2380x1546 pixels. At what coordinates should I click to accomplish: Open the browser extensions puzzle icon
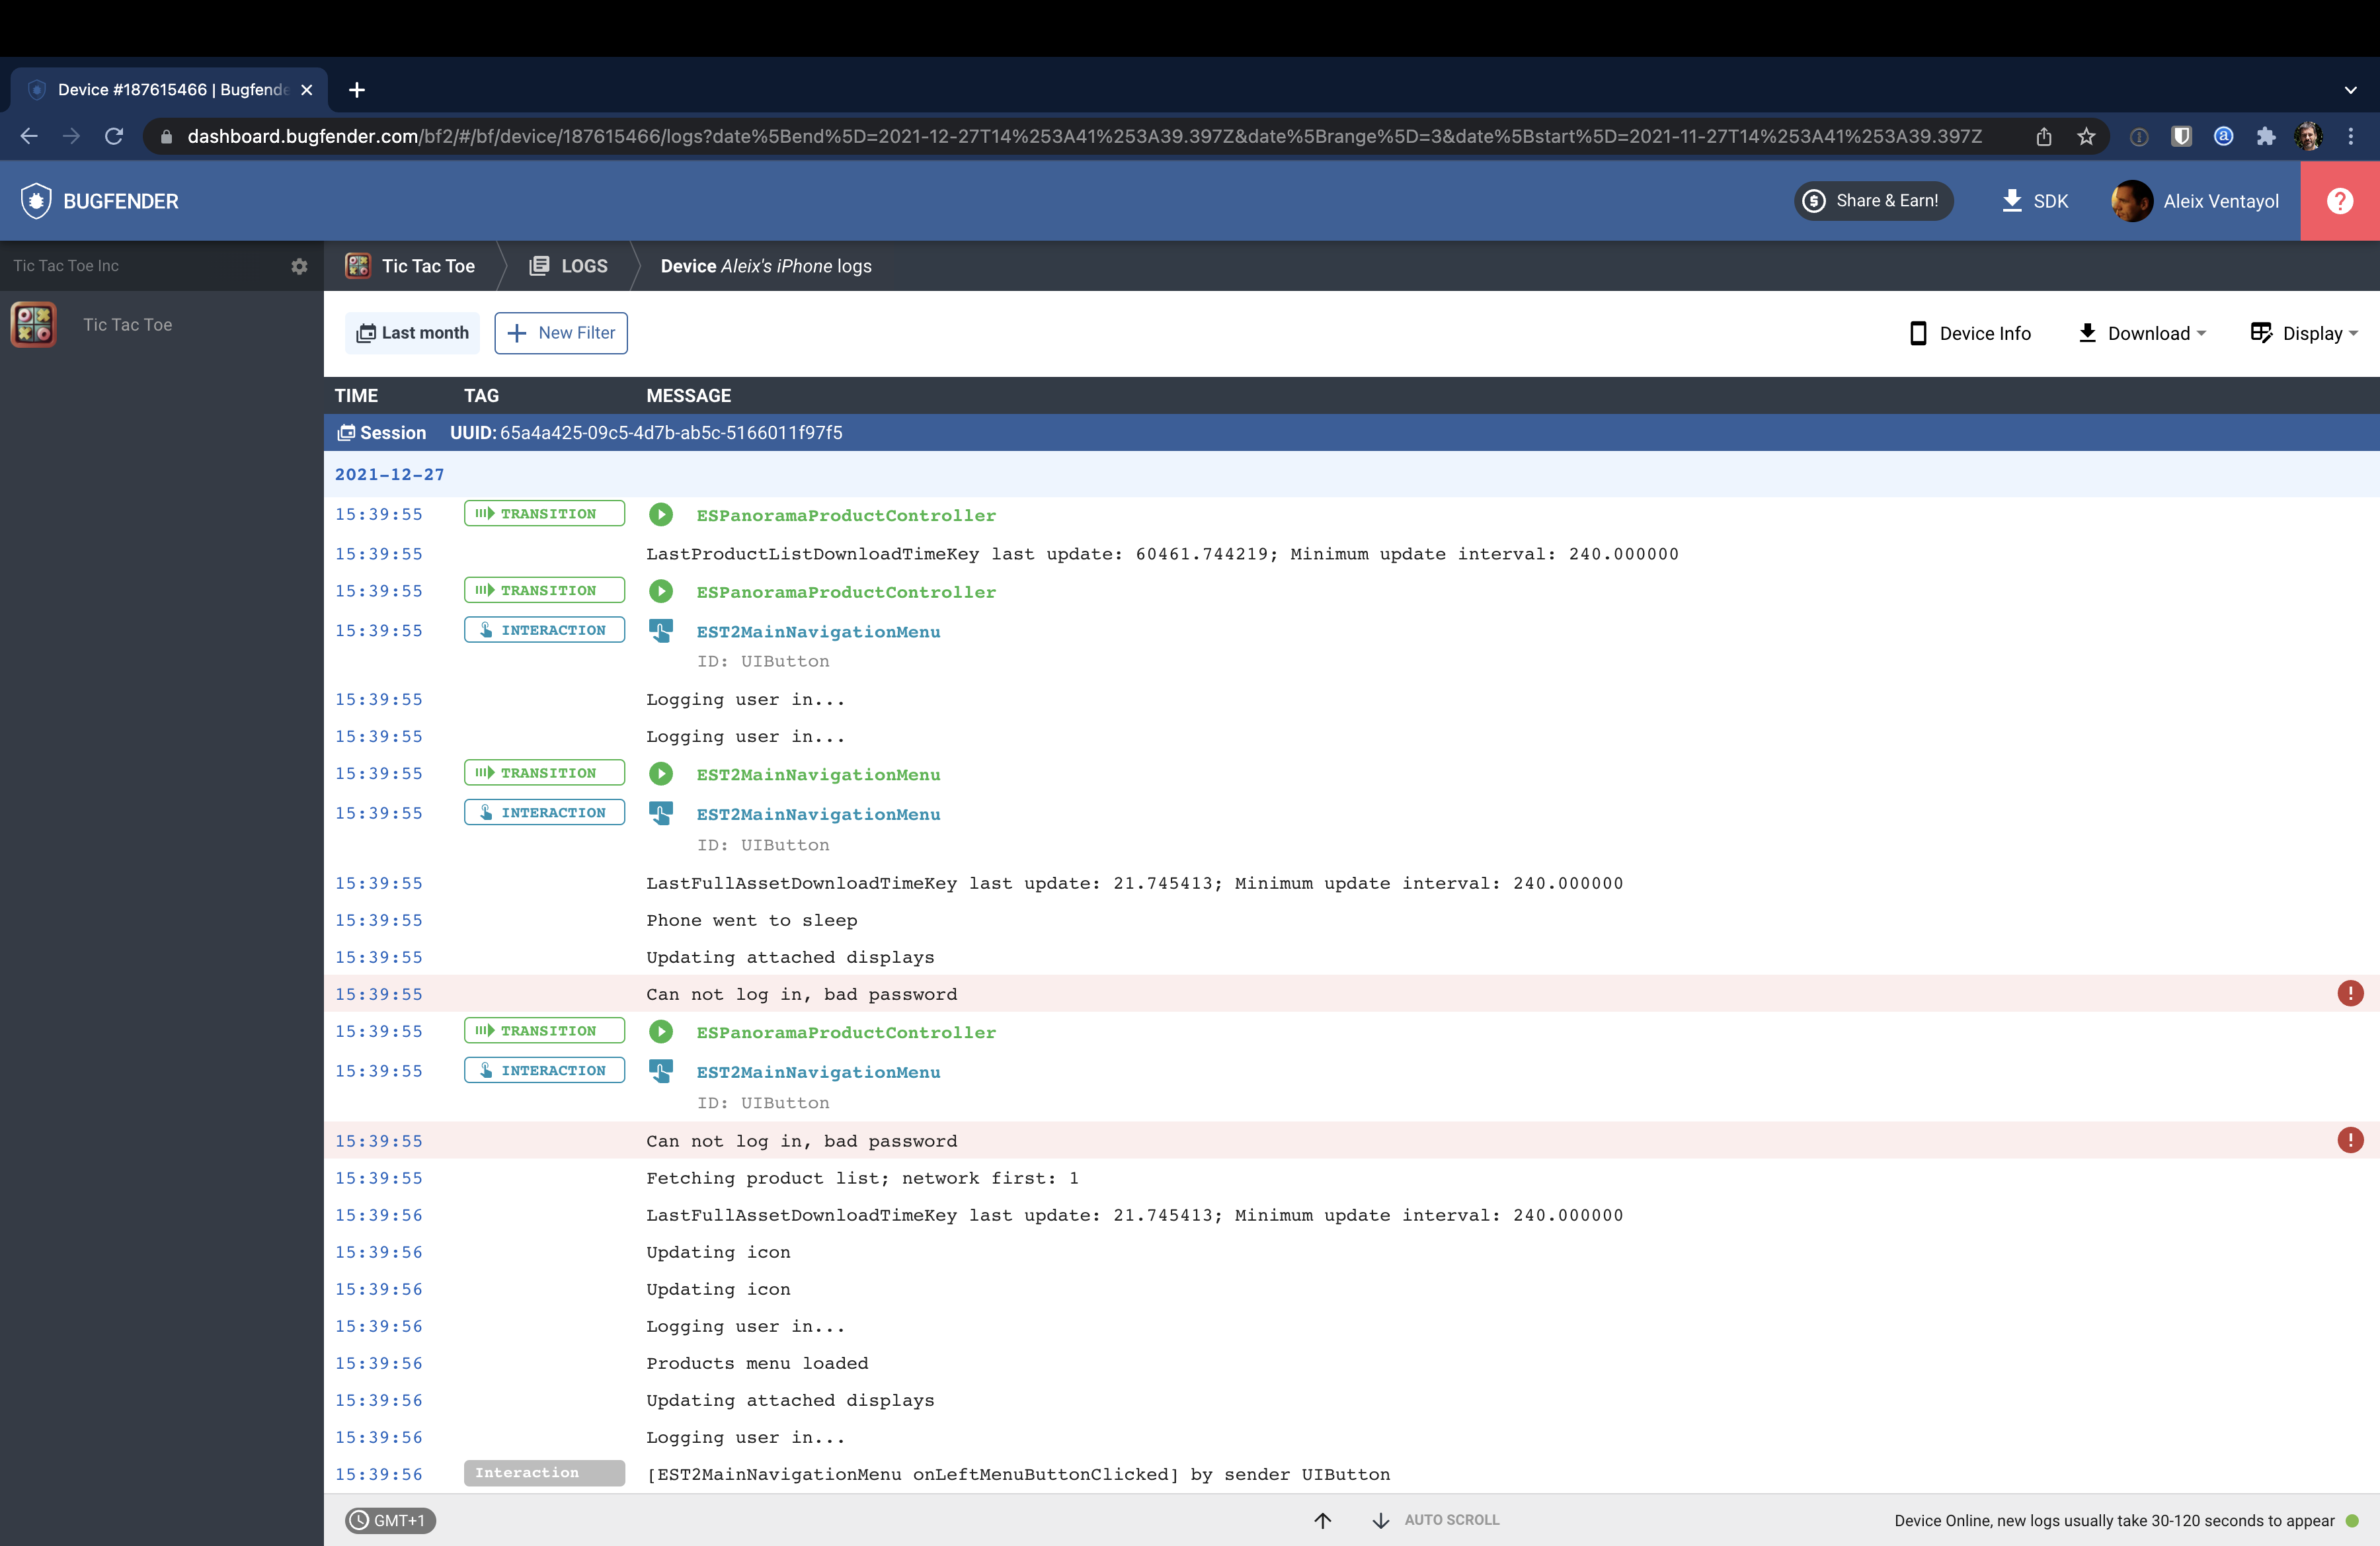coord(2265,136)
